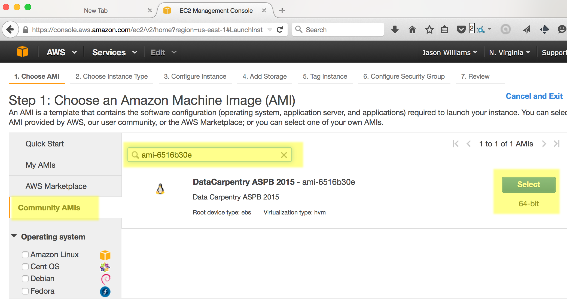Click the browser home icon
This screenshot has height=307, width=567.
coord(412,29)
